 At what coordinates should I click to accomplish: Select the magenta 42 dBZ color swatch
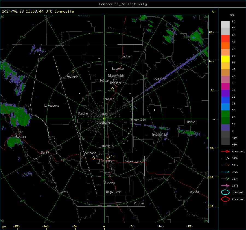point(225,86)
